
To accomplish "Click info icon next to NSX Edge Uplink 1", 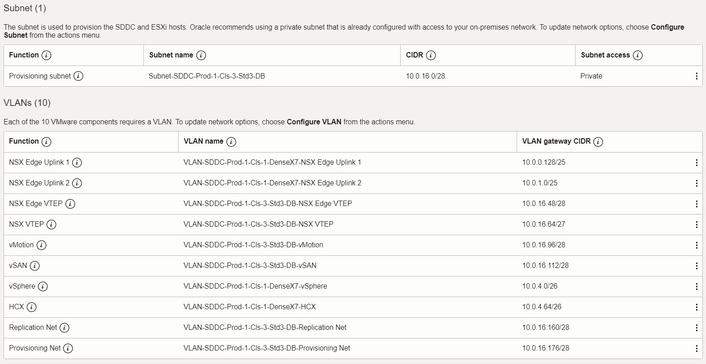I will click(x=77, y=162).
